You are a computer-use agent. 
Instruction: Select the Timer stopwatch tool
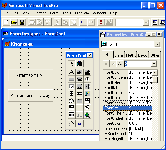pos(72,101)
